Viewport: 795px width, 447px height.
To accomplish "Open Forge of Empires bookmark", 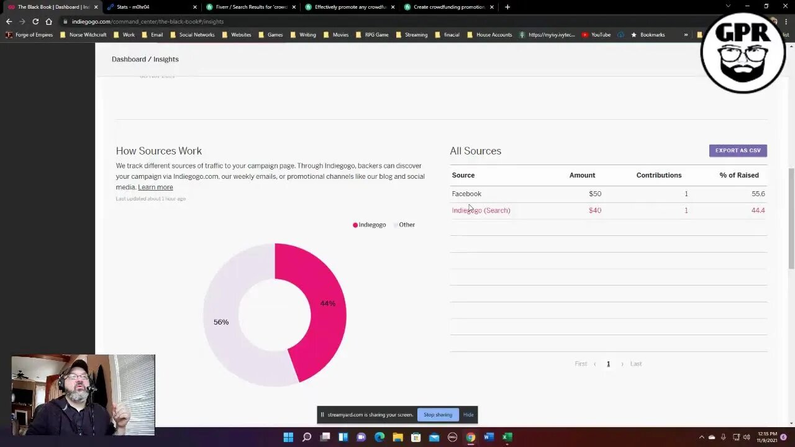I will click(x=29, y=35).
